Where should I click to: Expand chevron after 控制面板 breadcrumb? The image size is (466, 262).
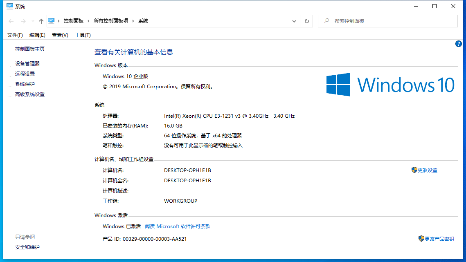[88, 21]
